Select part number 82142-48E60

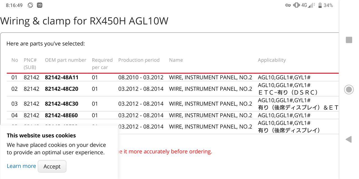point(61,115)
